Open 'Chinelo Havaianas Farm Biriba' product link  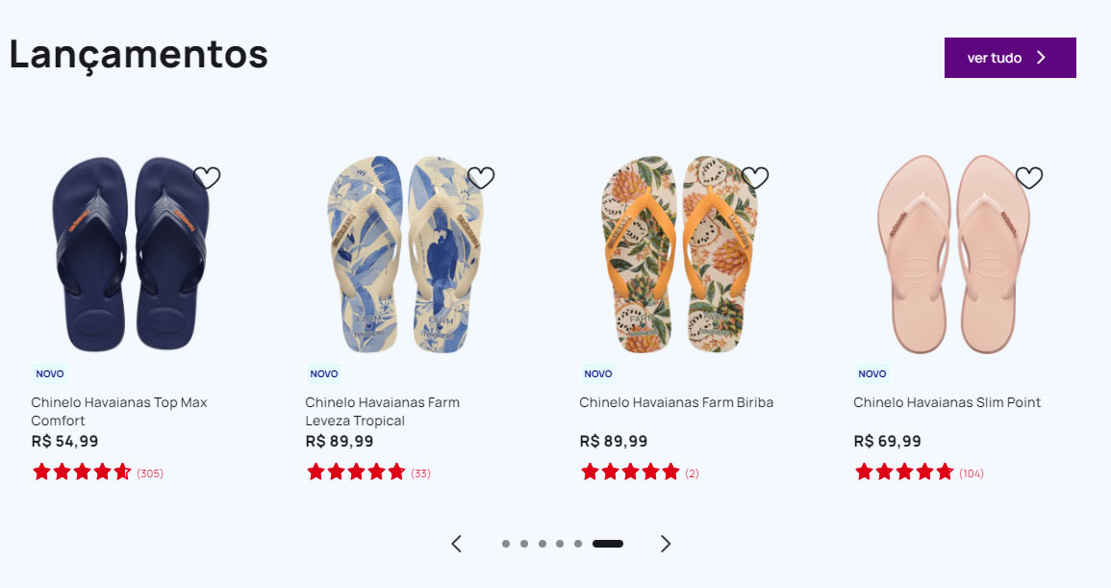tap(676, 402)
